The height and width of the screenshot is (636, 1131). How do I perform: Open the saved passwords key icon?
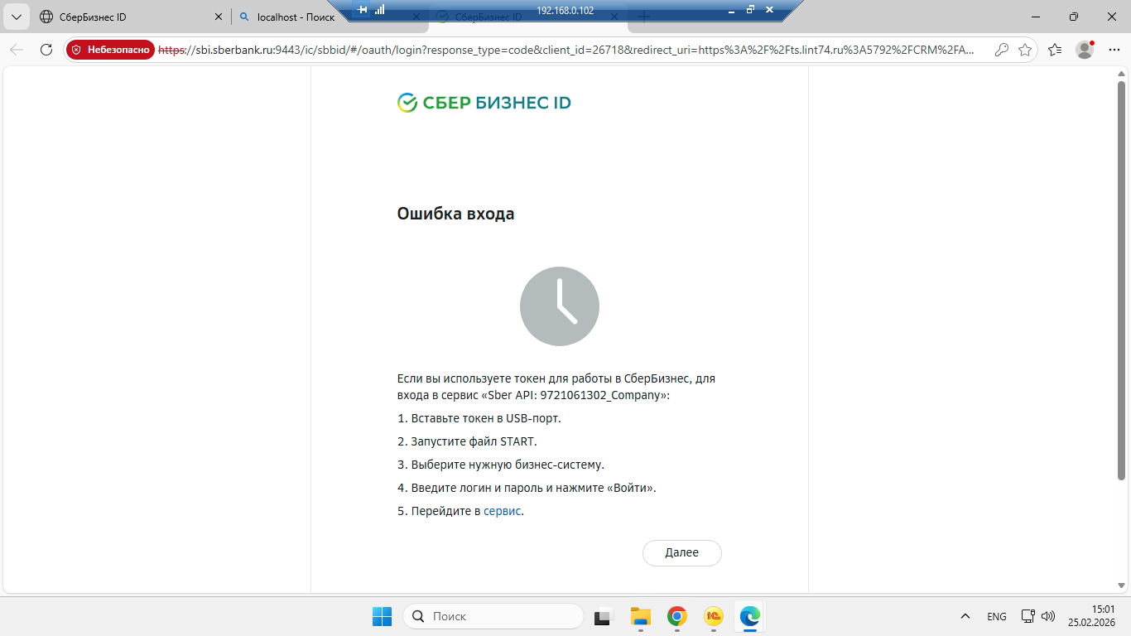(1002, 50)
